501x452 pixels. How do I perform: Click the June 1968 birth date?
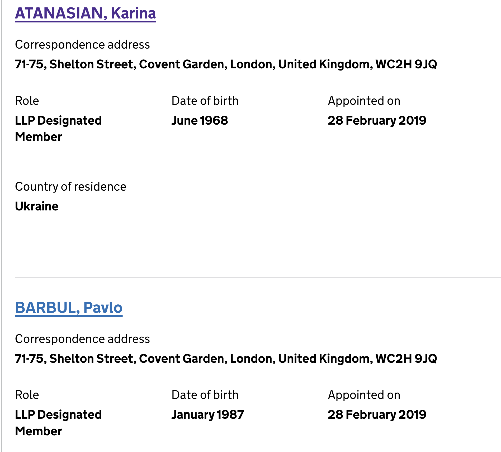[x=200, y=121]
